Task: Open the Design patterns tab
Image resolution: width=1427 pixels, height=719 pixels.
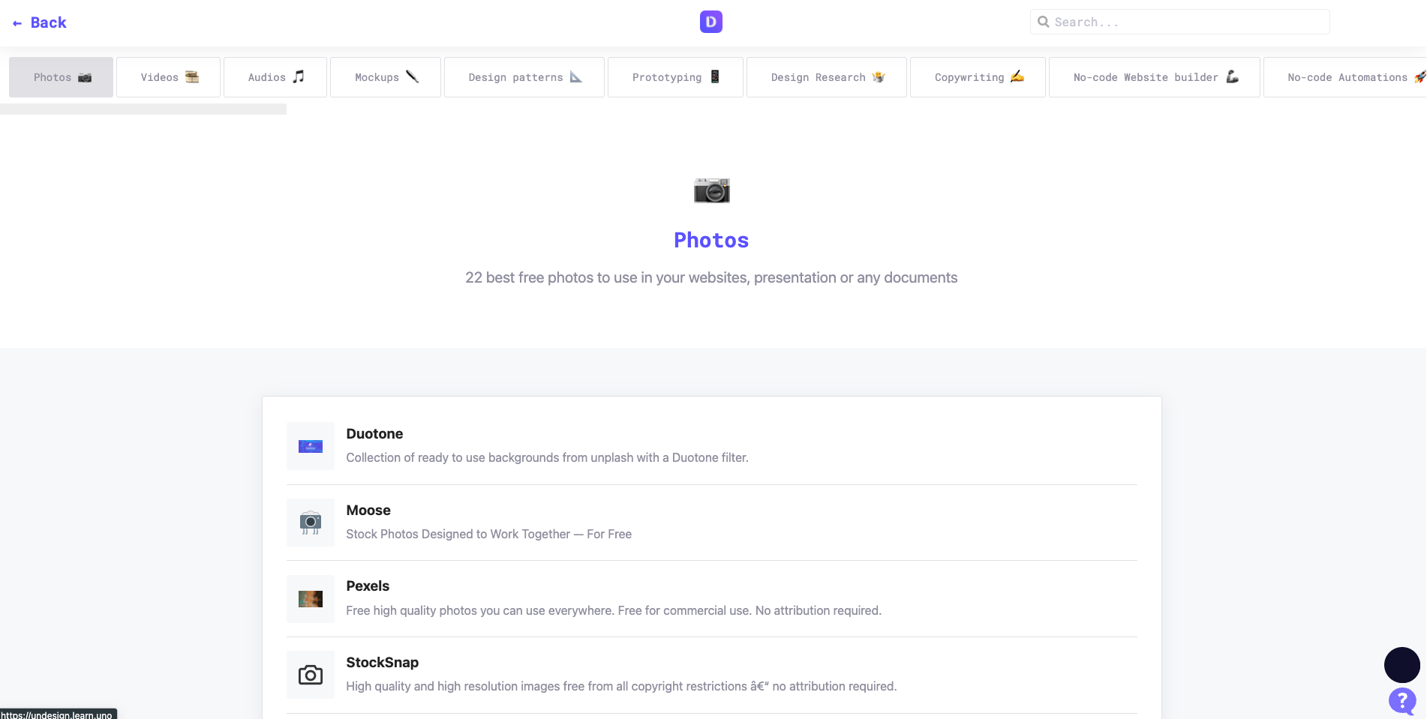Action: (x=524, y=77)
